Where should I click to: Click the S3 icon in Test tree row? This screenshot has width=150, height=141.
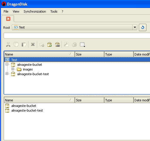coord(7,60)
